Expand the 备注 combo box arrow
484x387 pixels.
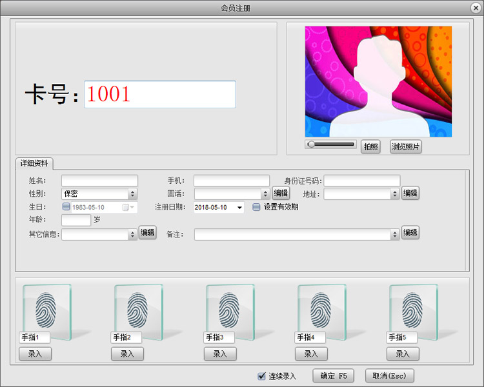pyautogui.click(x=394, y=235)
